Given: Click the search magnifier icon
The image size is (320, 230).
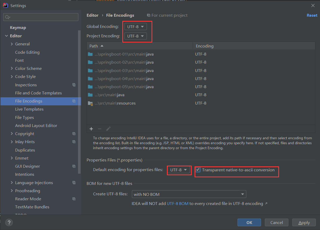Looking at the screenshot, I should click(x=7, y=17).
